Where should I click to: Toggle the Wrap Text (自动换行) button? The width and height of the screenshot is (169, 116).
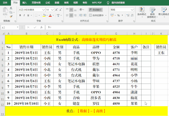tap(97, 9)
